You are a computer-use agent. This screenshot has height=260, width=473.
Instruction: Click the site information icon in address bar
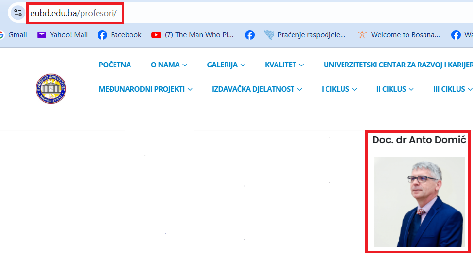tap(18, 13)
